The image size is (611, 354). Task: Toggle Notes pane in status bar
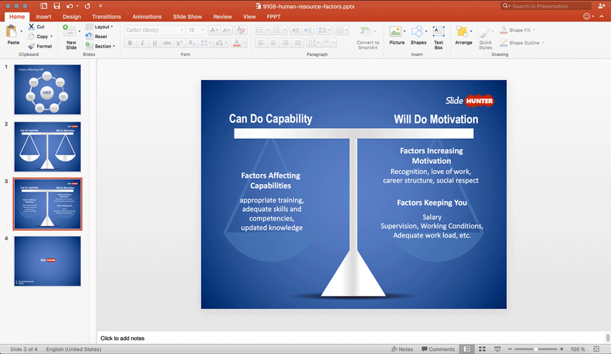pyautogui.click(x=402, y=349)
